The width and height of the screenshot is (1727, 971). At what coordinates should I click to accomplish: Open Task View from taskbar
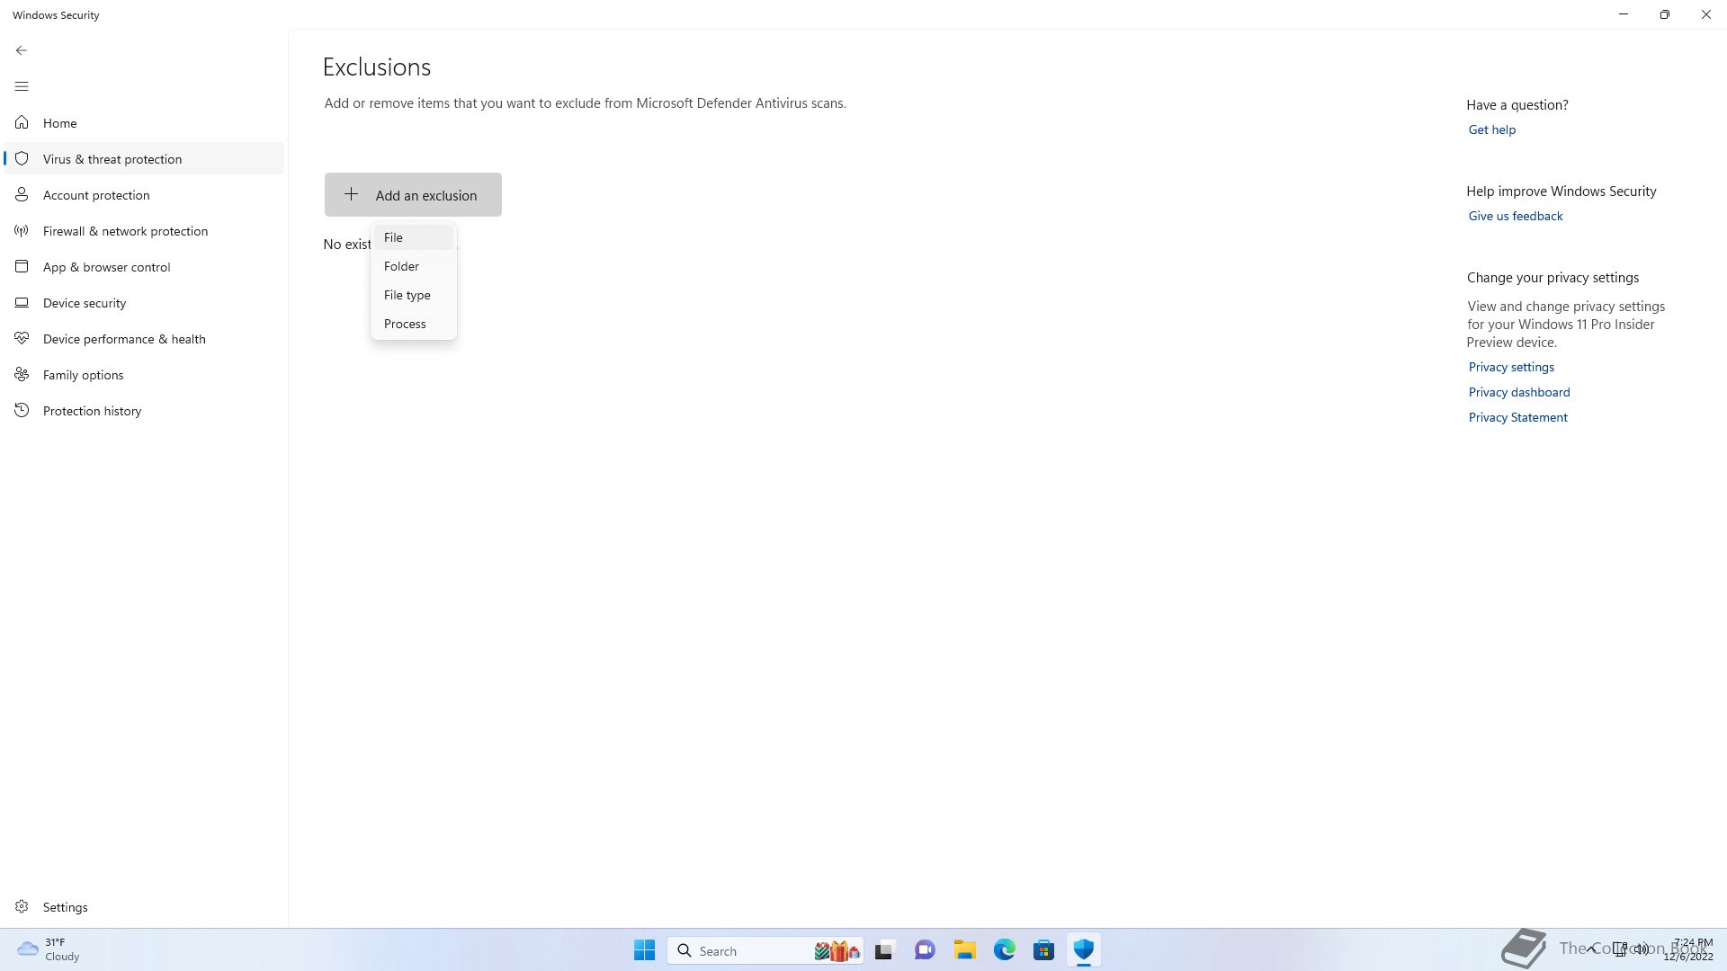click(885, 950)
